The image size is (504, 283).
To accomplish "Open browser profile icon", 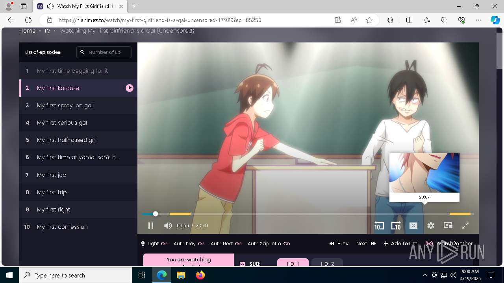I will pyautogui.click(x=9, y=6).
